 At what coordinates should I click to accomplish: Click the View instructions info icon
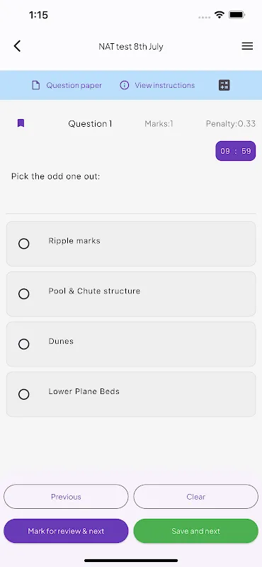tap(125, 85)
